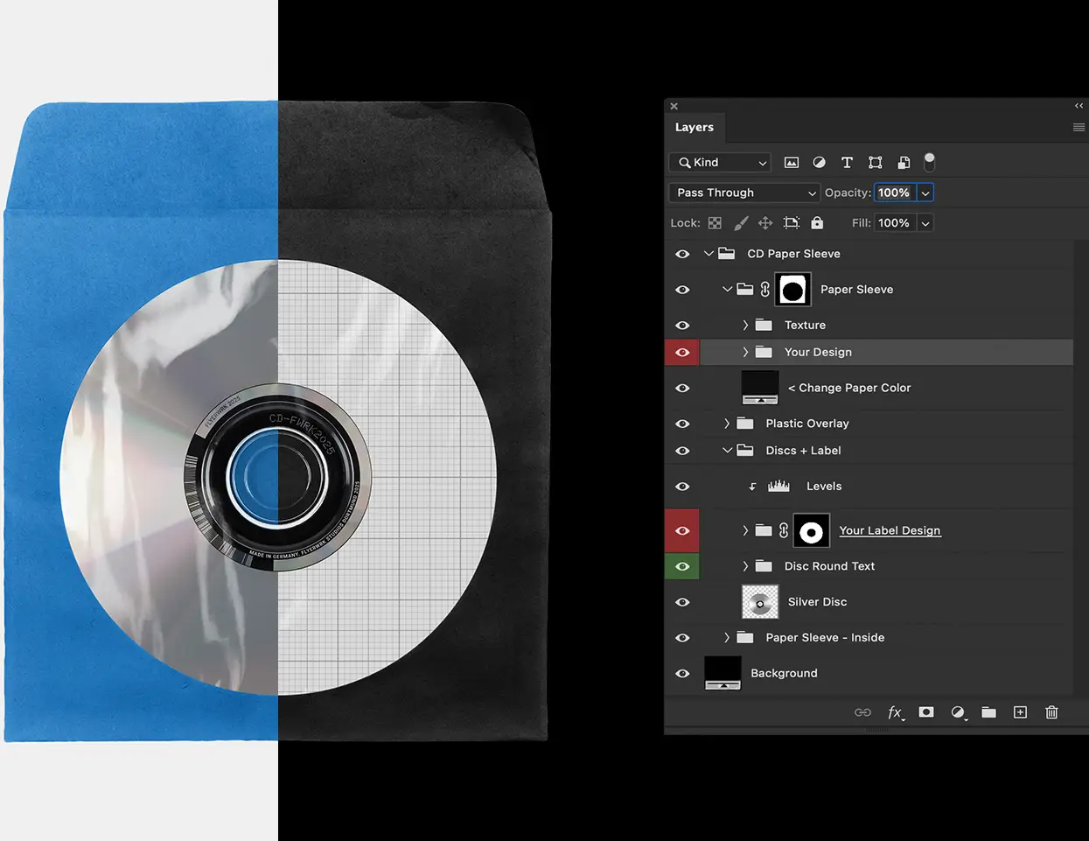1089x841 pixels.
Task: Add a layer mask to the selected layer
Action: [926, 712]
